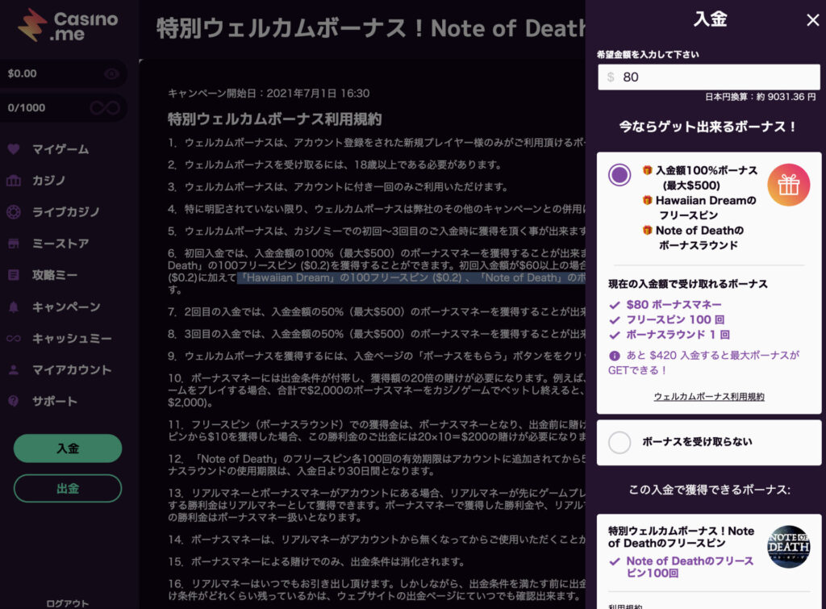Click the orange gift box icon
Viewport: 826px width, 609px height.
coord(789,185)
